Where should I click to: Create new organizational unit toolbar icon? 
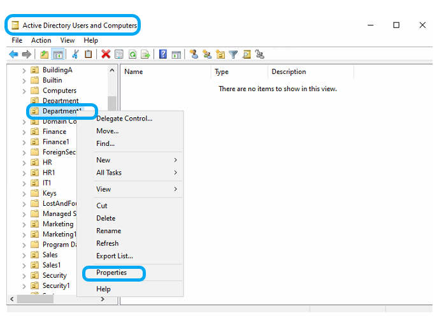tap(220, 54)
